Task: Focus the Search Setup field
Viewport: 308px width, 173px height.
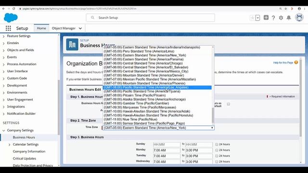Action: tap(151, 18)
